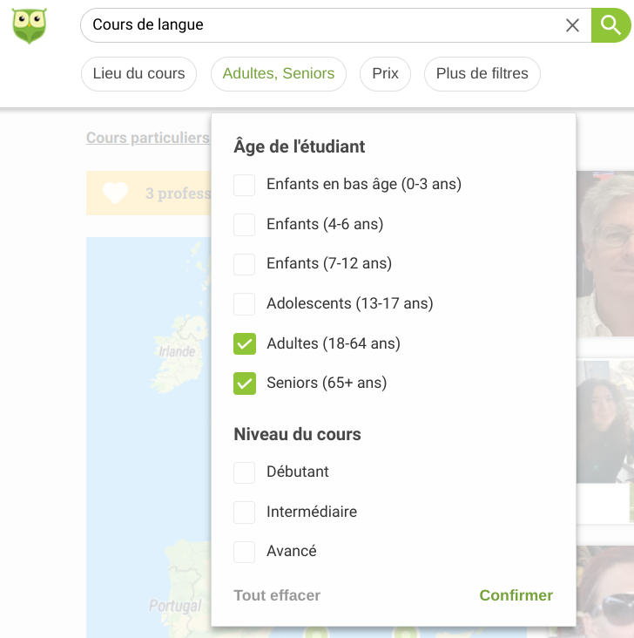
Task: Uncheck Seniors (65+ ans)
Action: pyautogui.click(x=245, y=383)
